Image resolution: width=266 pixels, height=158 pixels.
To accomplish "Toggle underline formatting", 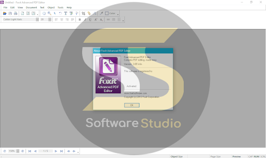I will pos(90,20).
